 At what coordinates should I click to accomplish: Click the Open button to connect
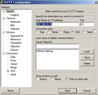click(x=68, y=91)
